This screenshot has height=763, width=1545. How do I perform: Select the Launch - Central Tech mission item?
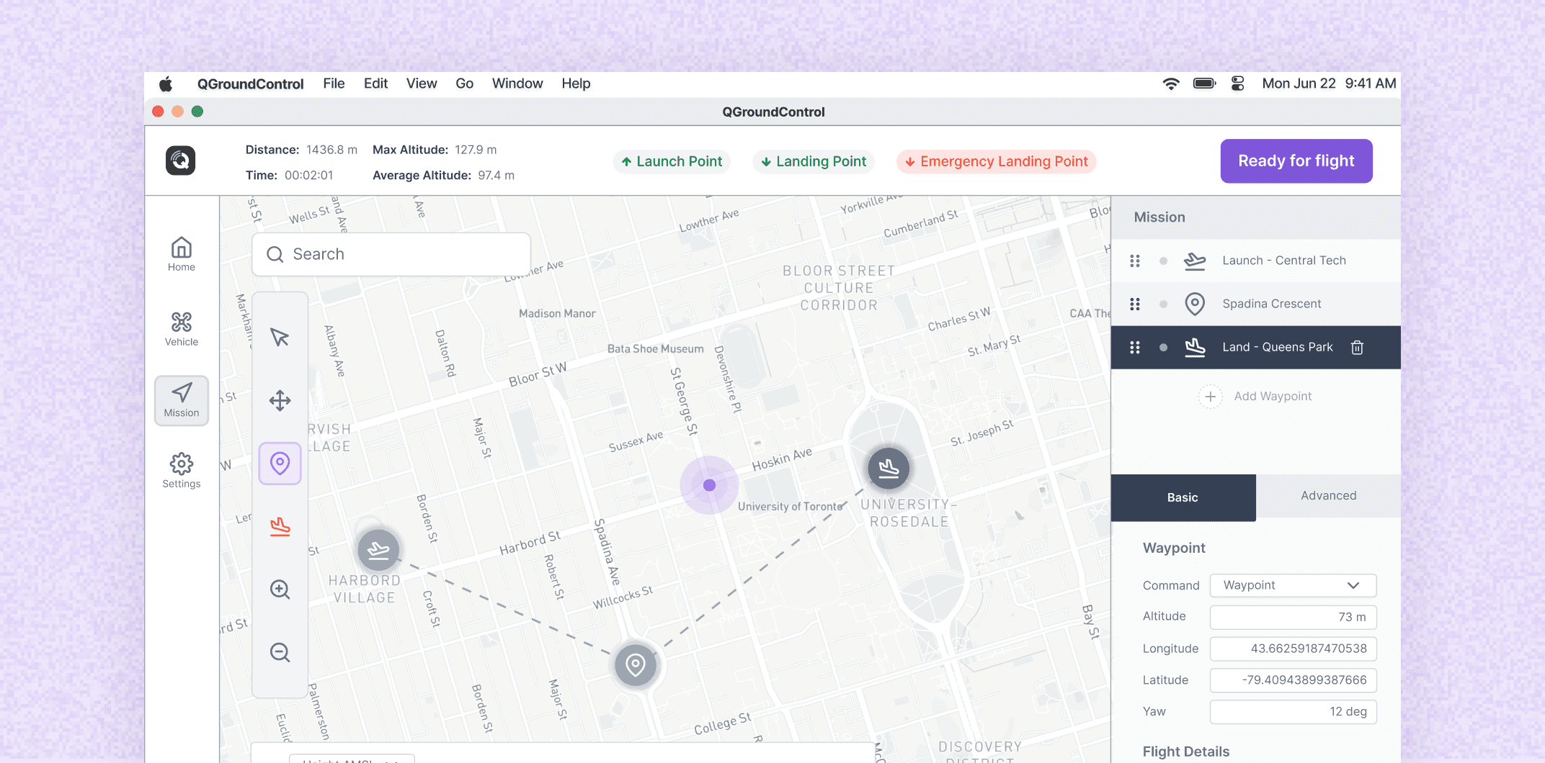point(1256,261)
